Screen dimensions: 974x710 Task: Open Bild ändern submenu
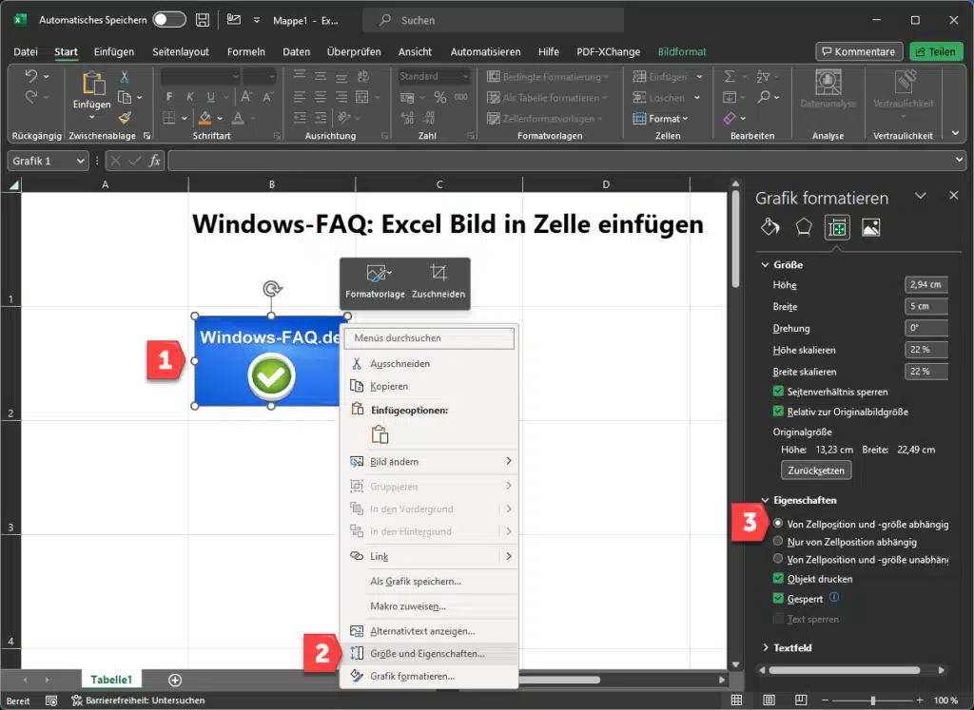[x=430, y=461]
